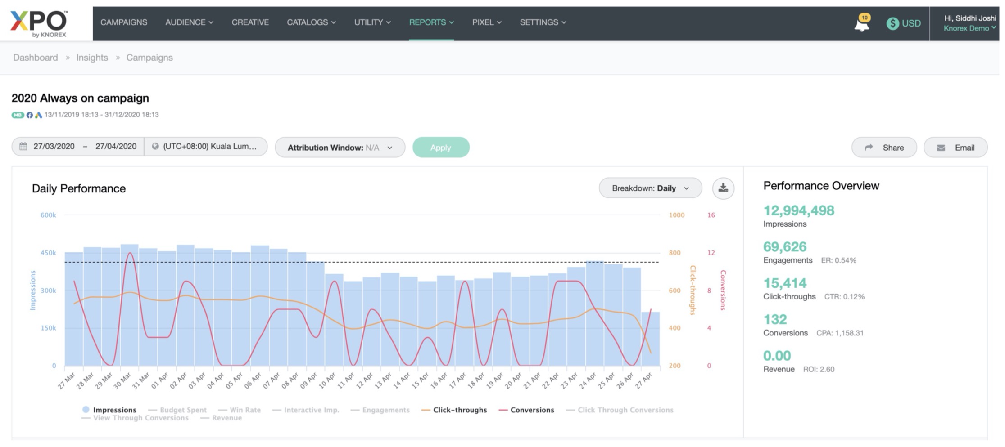This screenshot has height=447, width=1005.
Task: Expand the Knorex Demo account menu
Action: [969, 28]
